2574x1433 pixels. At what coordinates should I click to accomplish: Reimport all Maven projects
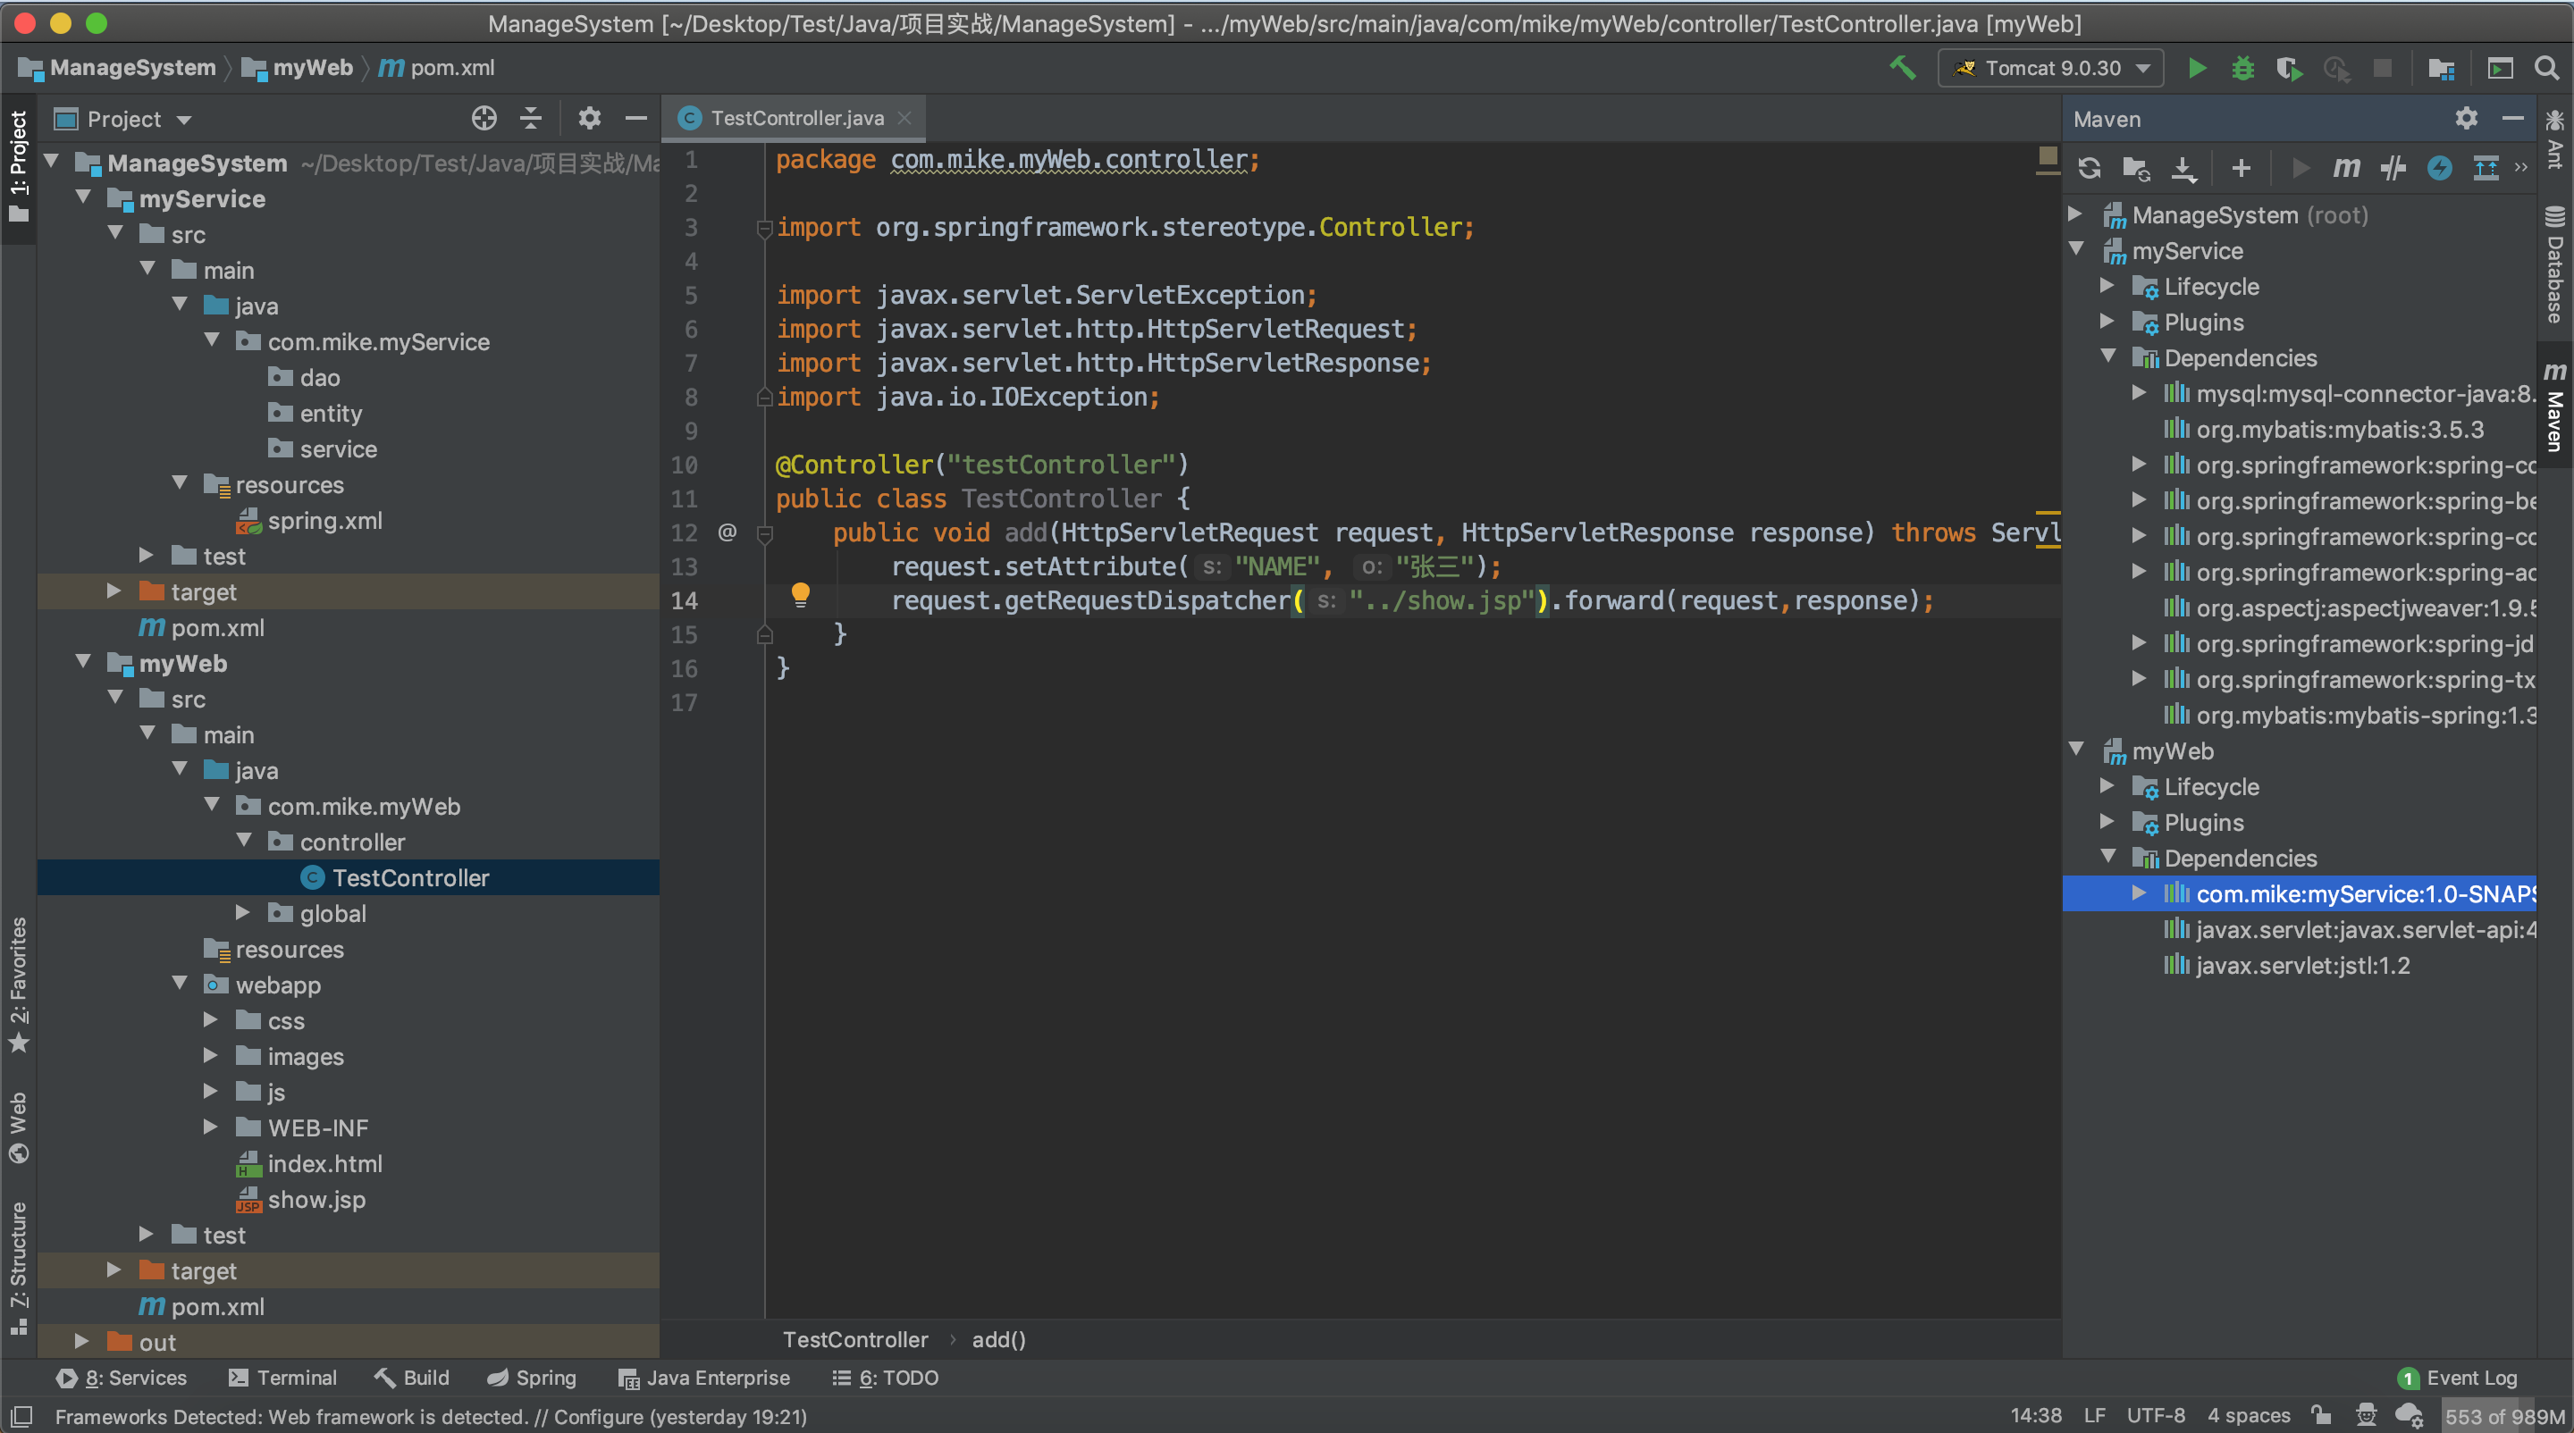pos(2090,168)
